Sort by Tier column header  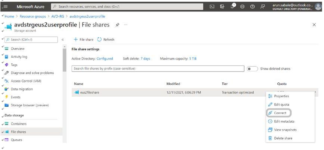click(x=225, y=84)
